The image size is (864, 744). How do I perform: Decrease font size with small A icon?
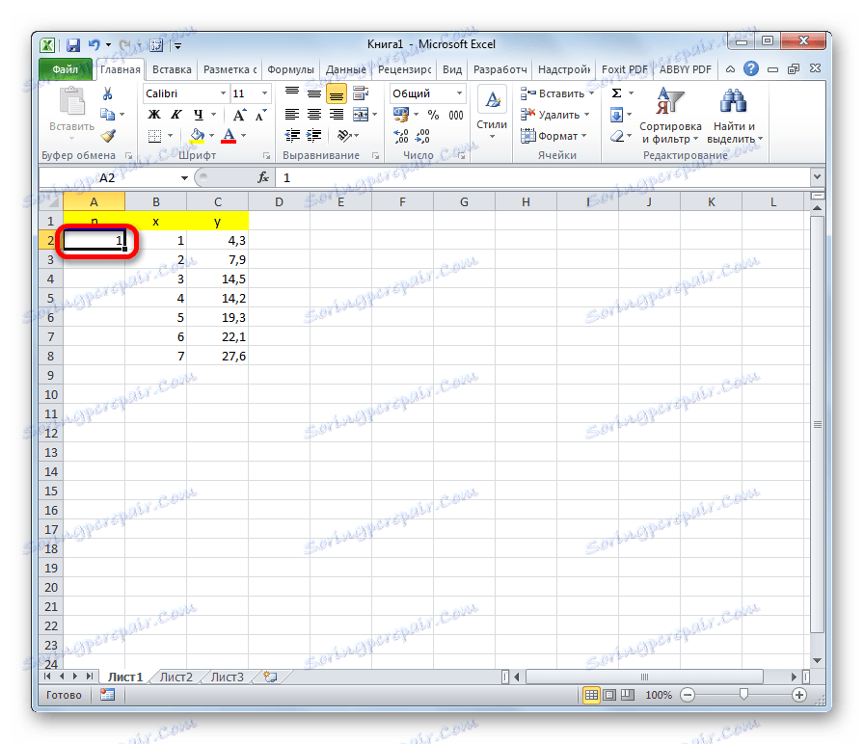click(260, 115)
